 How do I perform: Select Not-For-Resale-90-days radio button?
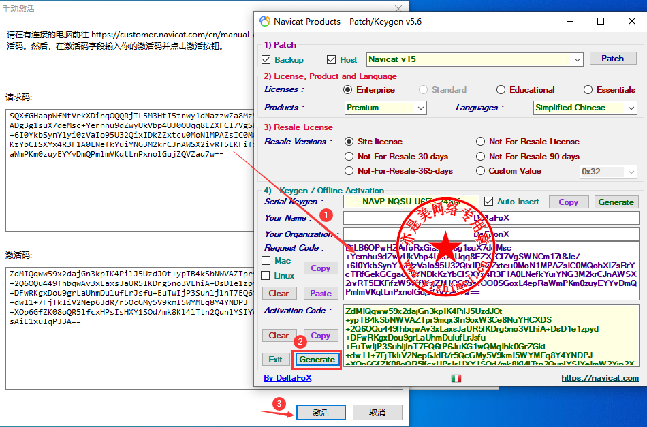coord(480,157)
